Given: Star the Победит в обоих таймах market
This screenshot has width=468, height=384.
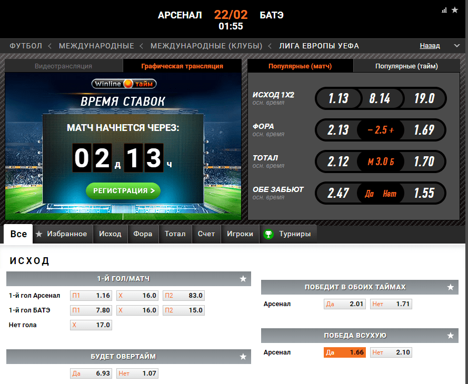Looking at the screenshot, I should click(x=451, y=287).
